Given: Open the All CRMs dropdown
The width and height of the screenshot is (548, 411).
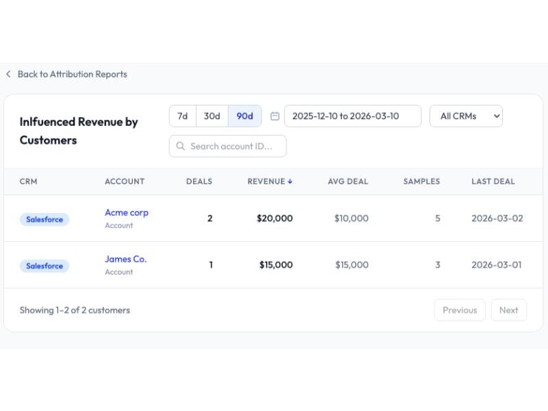Looking at the screenshot, I should pos(466,116).
